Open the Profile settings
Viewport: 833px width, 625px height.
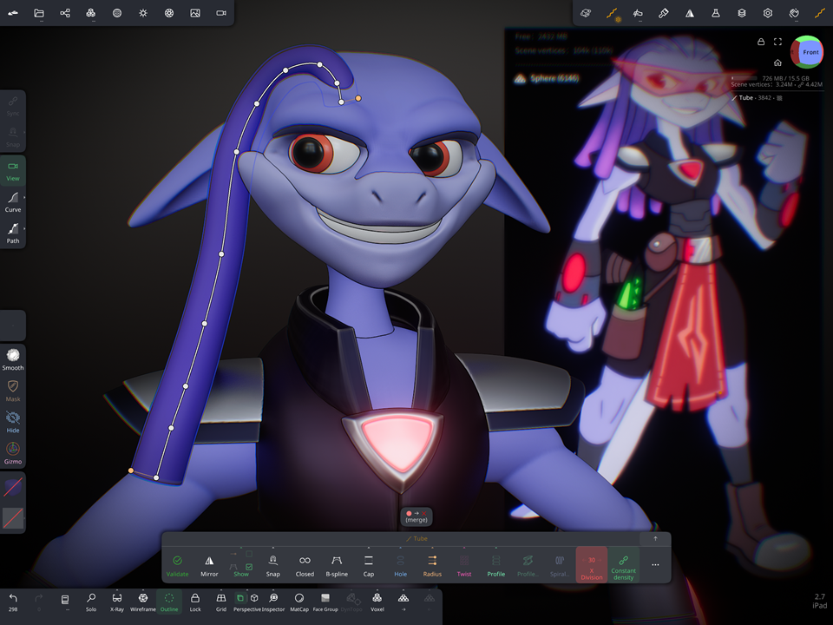click(496, 565)
